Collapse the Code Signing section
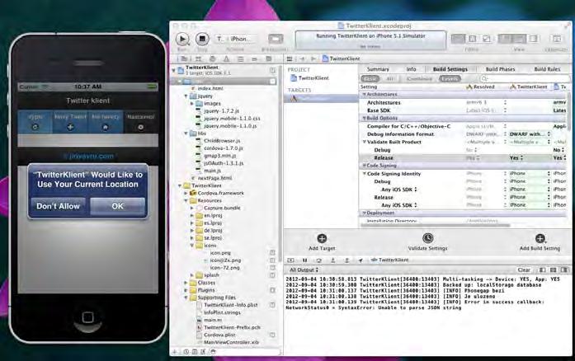575x361 pixels. point(365,166)
